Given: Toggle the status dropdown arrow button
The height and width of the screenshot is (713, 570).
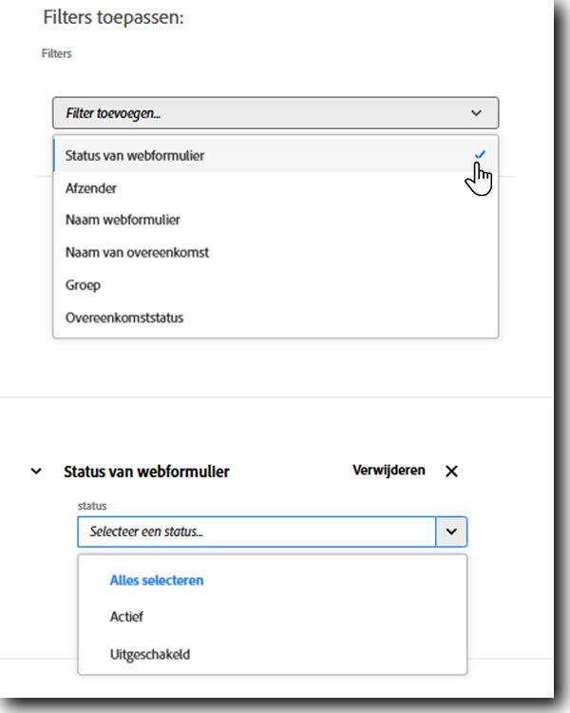Looking at the screenshot, I should pos(451,531).
